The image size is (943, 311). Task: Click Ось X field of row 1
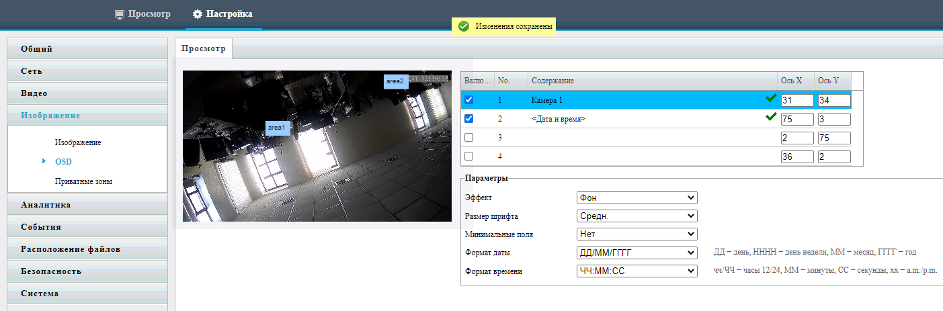797,100
